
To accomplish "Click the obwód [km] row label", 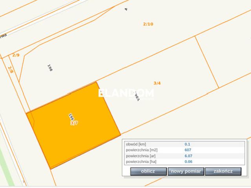I will pos(136,144).
